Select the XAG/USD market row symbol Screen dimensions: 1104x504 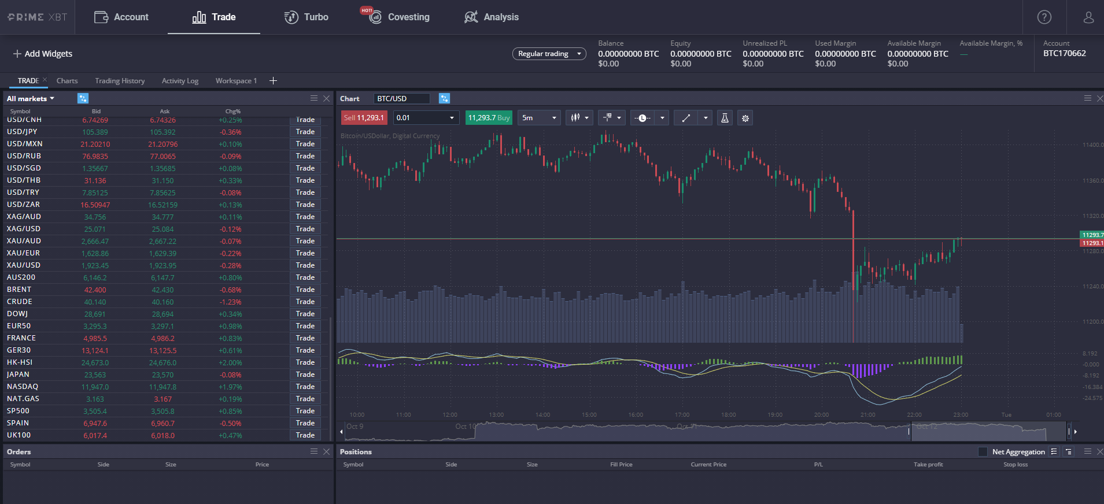[x=24, y=229]
